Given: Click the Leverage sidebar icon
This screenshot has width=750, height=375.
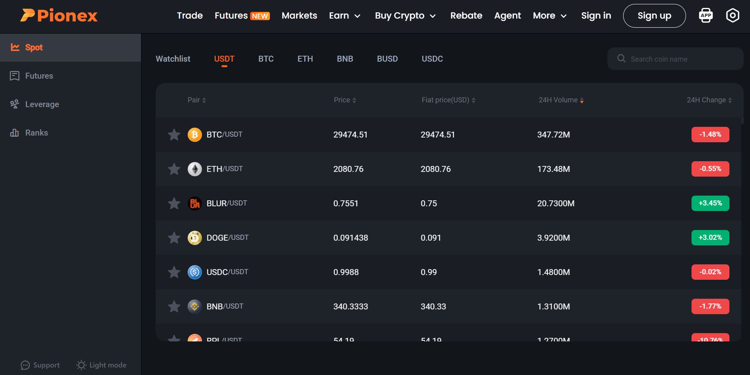Looking at the screenshot, I should point(15,104).
